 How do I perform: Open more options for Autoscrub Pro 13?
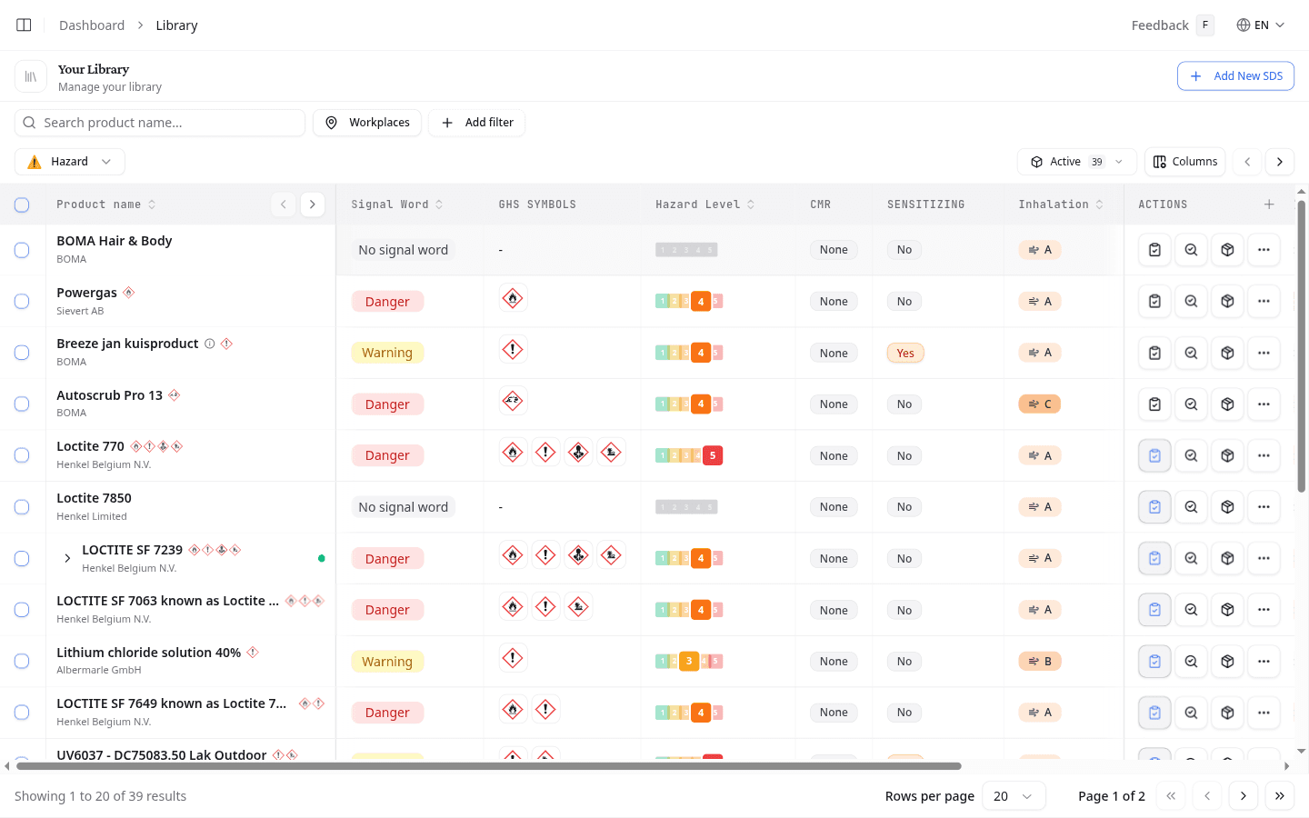[1264, 404]
